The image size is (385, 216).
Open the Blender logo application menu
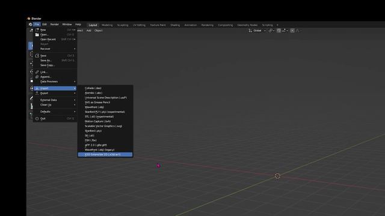tap(30, 25)
